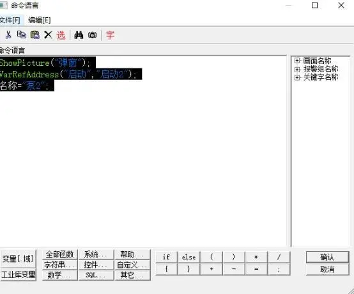Close the 命令语言 window
This screenshot has height=294, width=354.
pos(341,5)
